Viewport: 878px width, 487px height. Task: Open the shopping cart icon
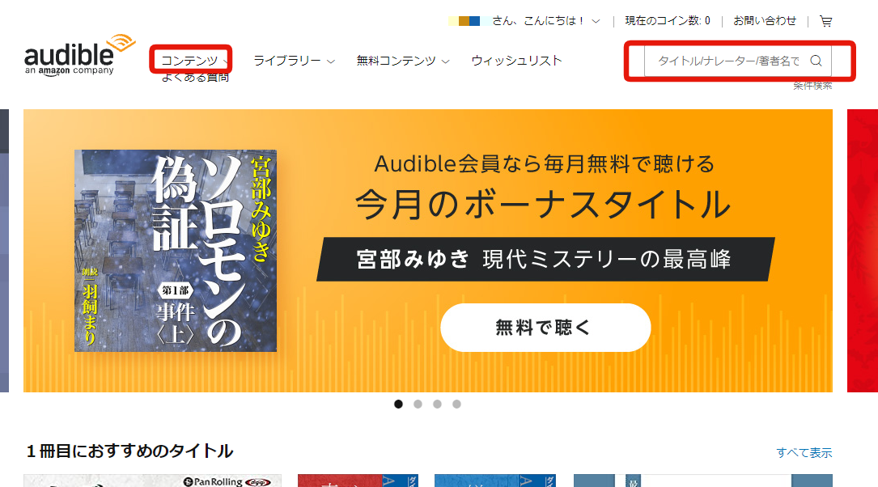pos(825,21)
